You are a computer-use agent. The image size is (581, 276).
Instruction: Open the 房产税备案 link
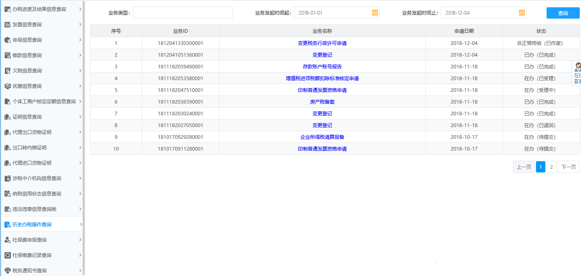(x=322, y=102)
